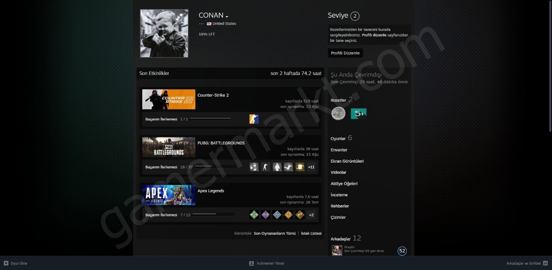Image resolution: width=552 pixels, height=270 pixels.
Task: Click the third blue Apex achievement icon
Action: pyautogui.click(x=277, y=215)
